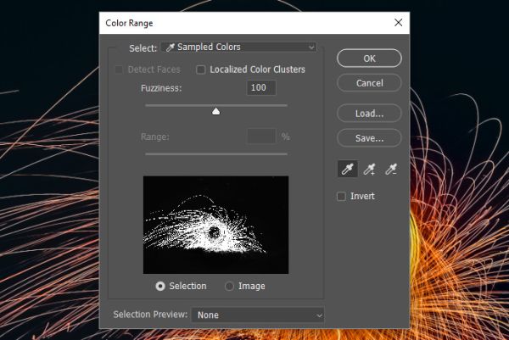Click the black-and-white selection preview thumbnail
Image resolution: width=509 pixels, height=340 pixels.
(215, 225)
